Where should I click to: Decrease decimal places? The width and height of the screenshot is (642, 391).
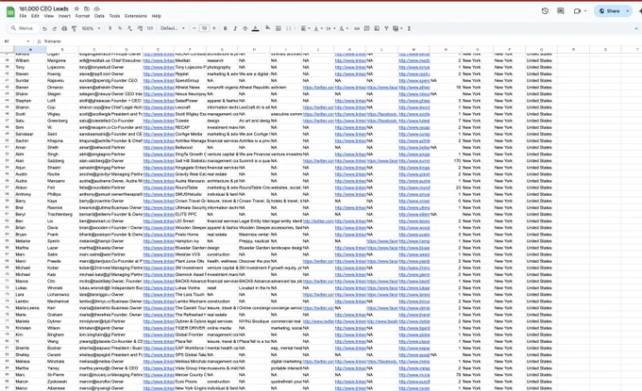click(x=129, y=28)
